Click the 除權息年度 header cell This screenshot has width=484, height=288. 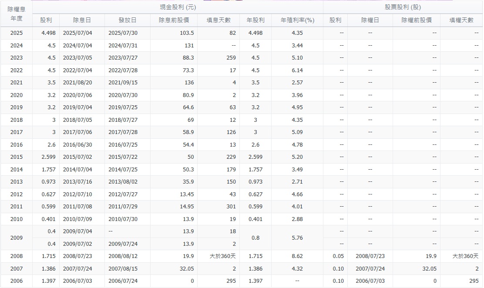tap(16, 13)
